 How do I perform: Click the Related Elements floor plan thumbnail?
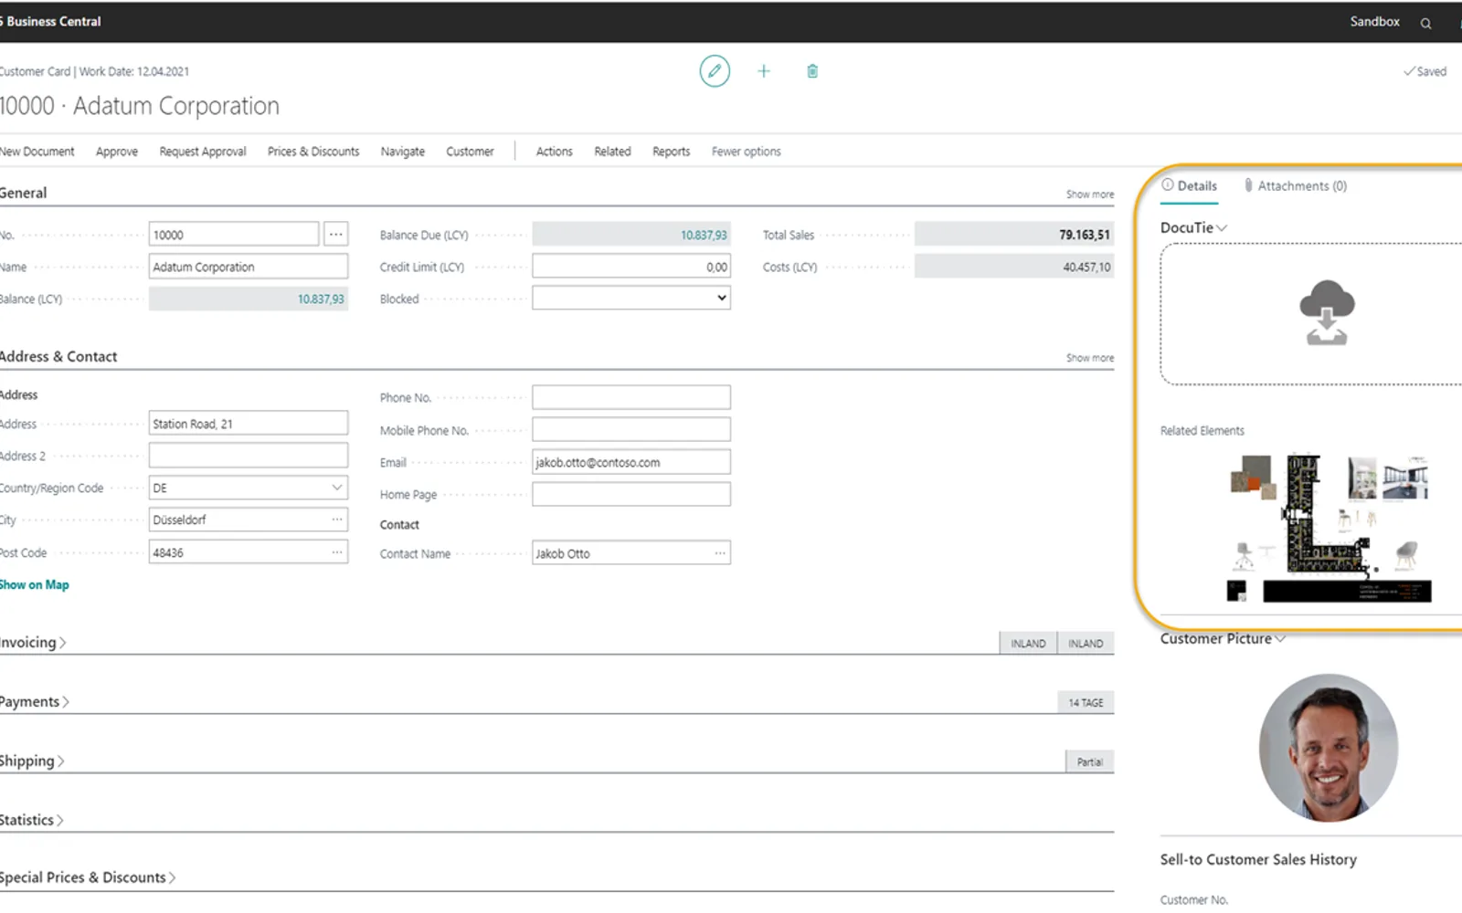coord(1330,528)
